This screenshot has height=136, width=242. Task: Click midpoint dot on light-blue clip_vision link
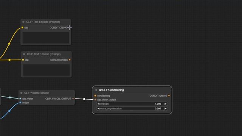tap(10, 97)
